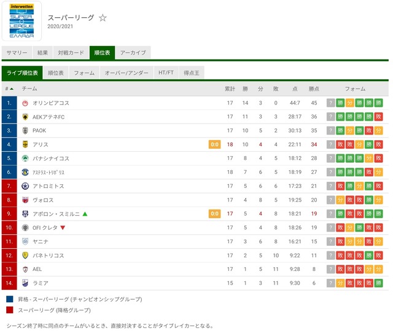Open the 結果 tab
This screenshot has width=393, height=333.
(42, 53)
